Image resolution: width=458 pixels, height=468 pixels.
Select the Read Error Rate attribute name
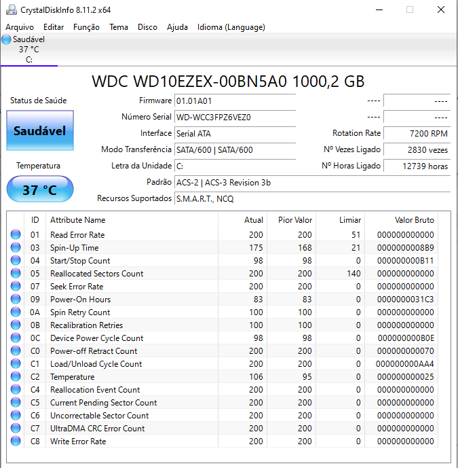point(77,235)
